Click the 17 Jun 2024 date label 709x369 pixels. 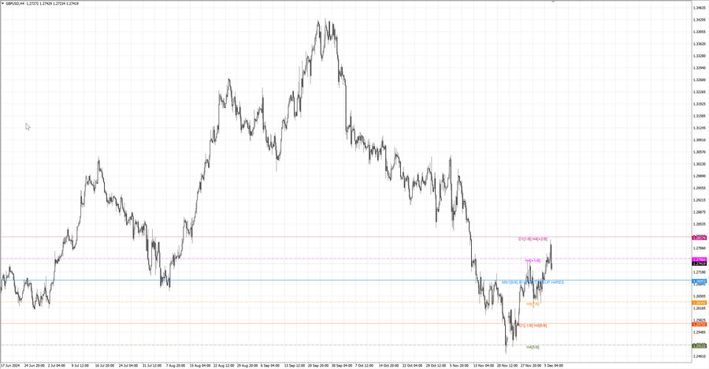click(10, 365)
